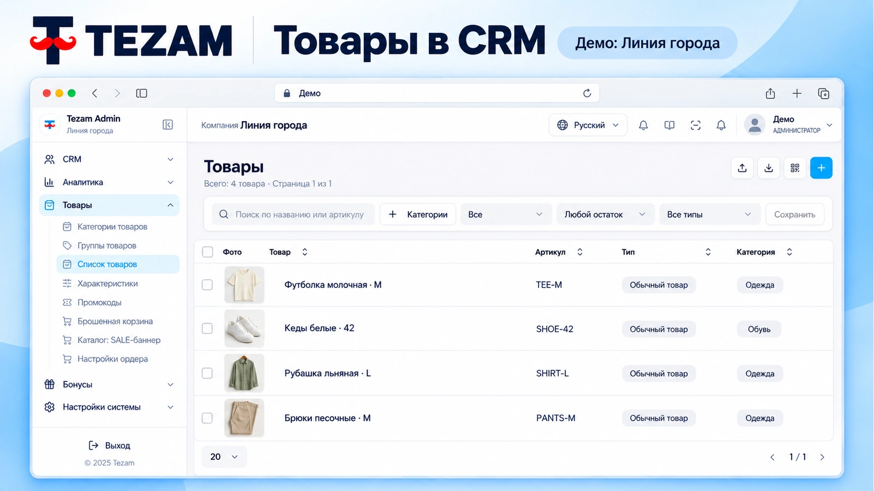Add a new product with blue plus button

click(x=821, y=168)
